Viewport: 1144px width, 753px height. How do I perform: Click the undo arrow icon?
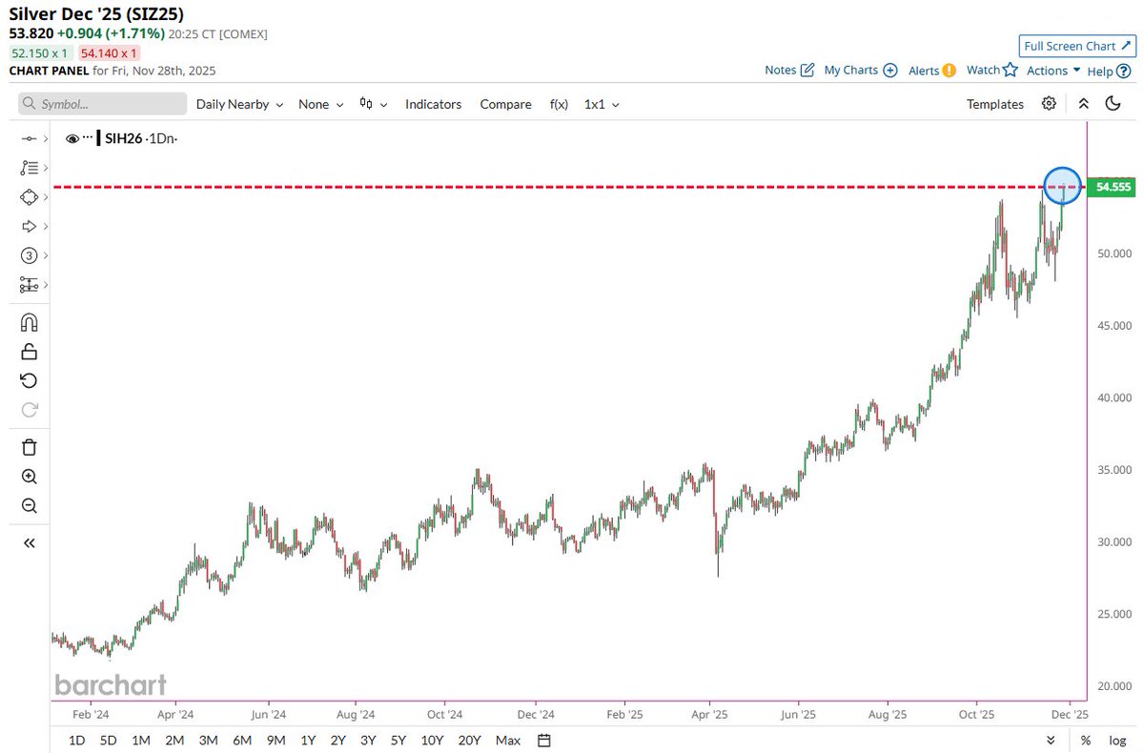click(29, 380)
